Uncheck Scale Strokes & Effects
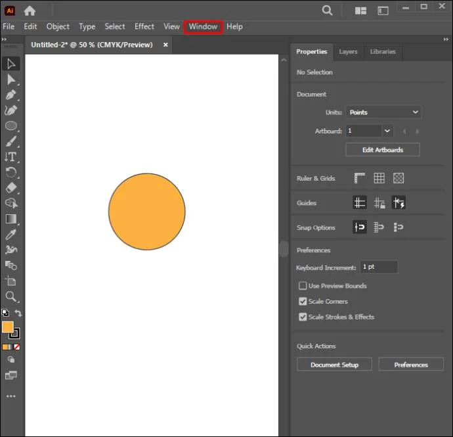The image size is (453, 437). click(x=303, y=317)
